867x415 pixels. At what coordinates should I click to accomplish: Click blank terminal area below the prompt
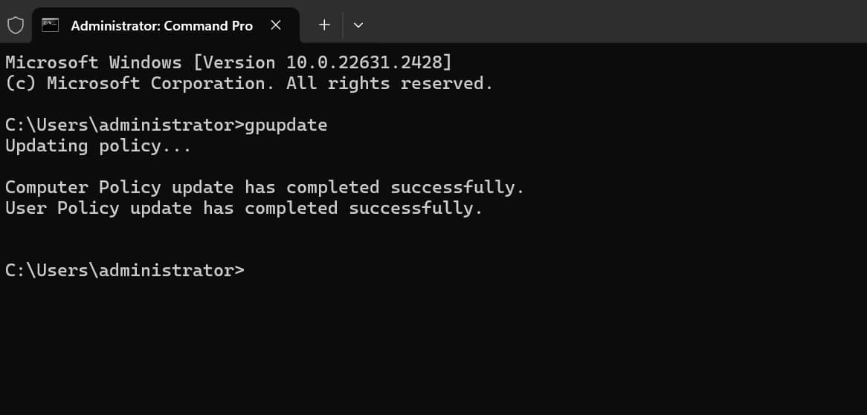[431, 342]
